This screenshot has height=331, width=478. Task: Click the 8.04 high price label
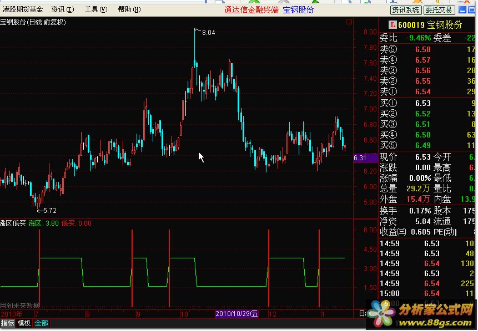209,33
